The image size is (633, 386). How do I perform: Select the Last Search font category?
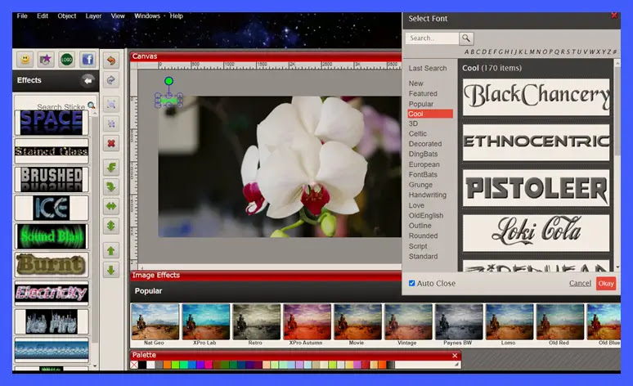(428, 68)
